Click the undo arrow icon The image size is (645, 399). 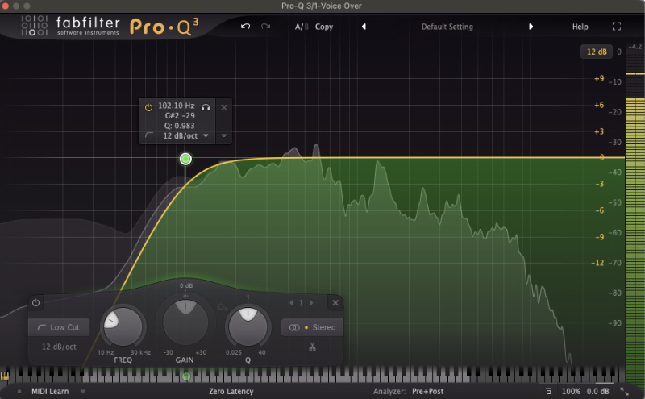245,27
